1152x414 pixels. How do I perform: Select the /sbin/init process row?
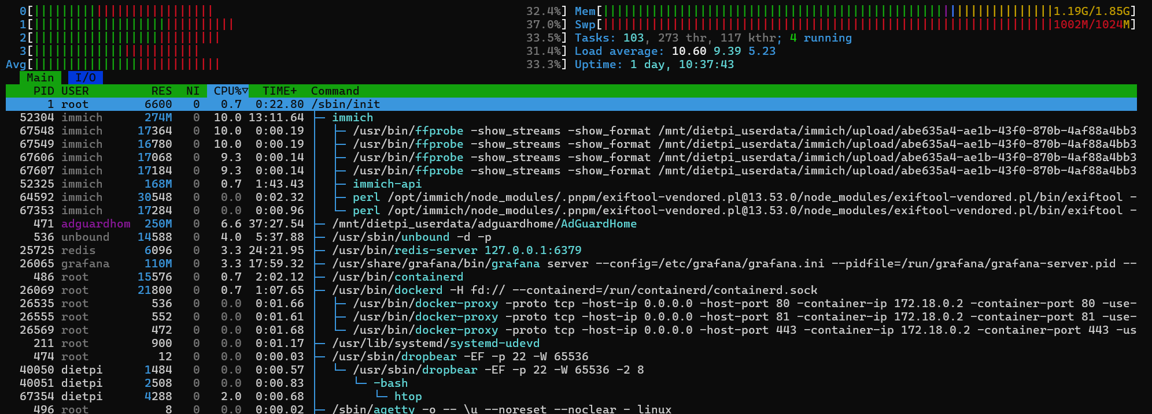coord(345,104)
